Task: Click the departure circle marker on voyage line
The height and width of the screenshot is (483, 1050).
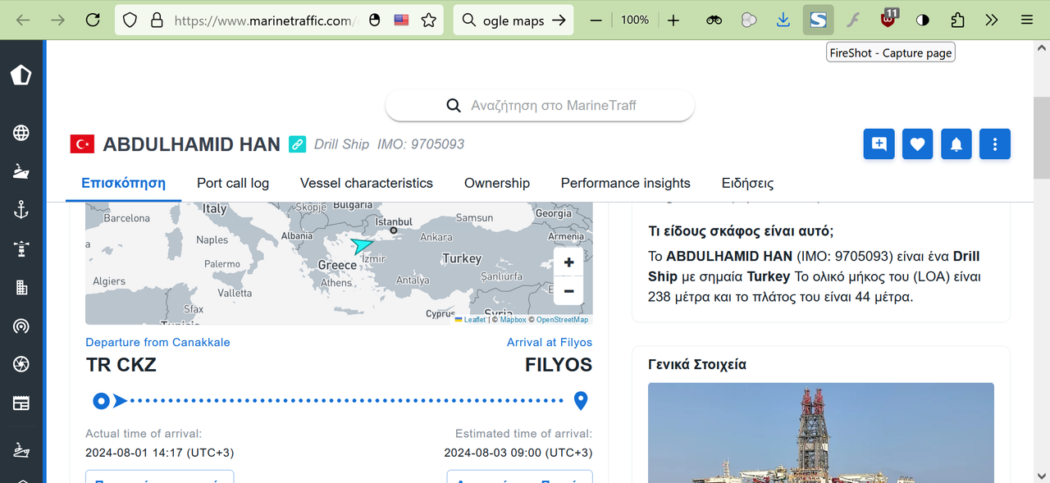Action: [101, 401]
